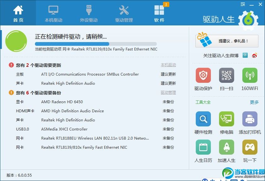The width and height of the screenshot is (265, 181).
Task: Open 加速人生 rocket icon
Action: click(x=227, y=147)
